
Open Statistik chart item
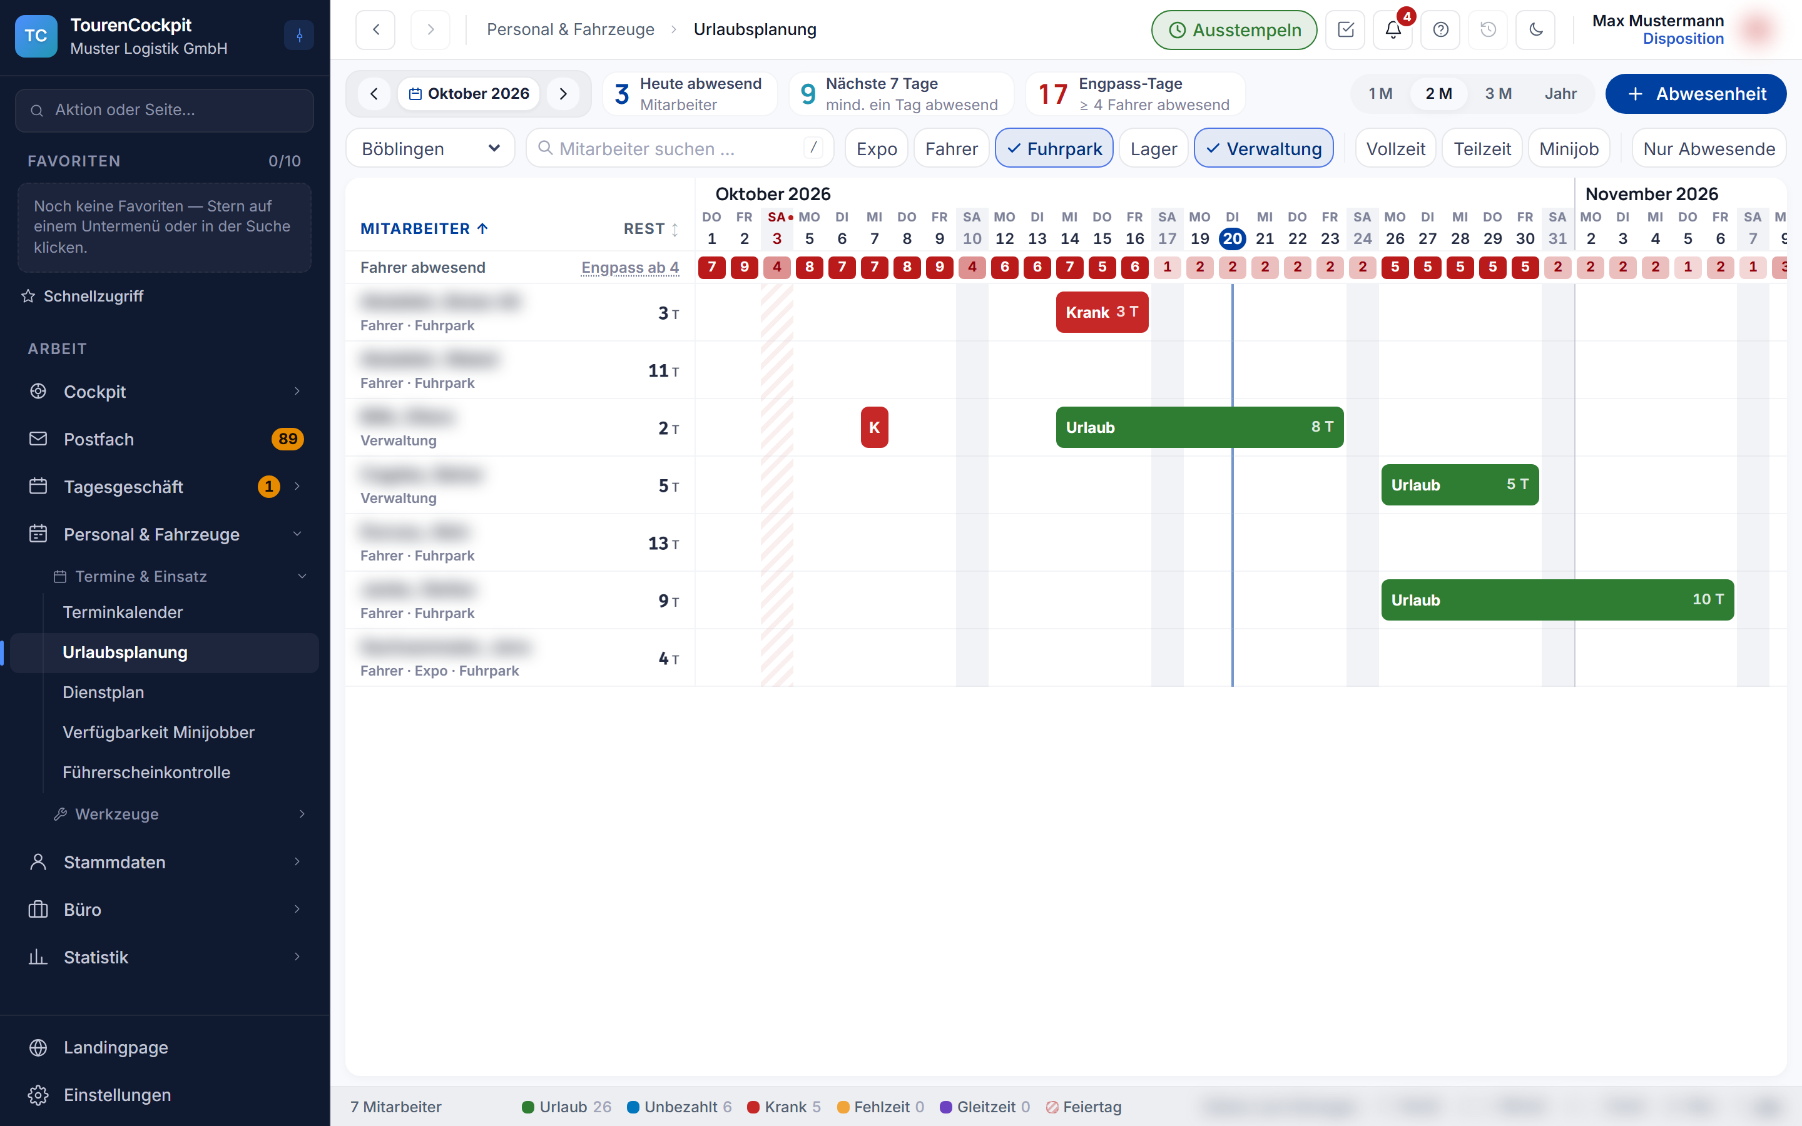(x=165, y=957)
